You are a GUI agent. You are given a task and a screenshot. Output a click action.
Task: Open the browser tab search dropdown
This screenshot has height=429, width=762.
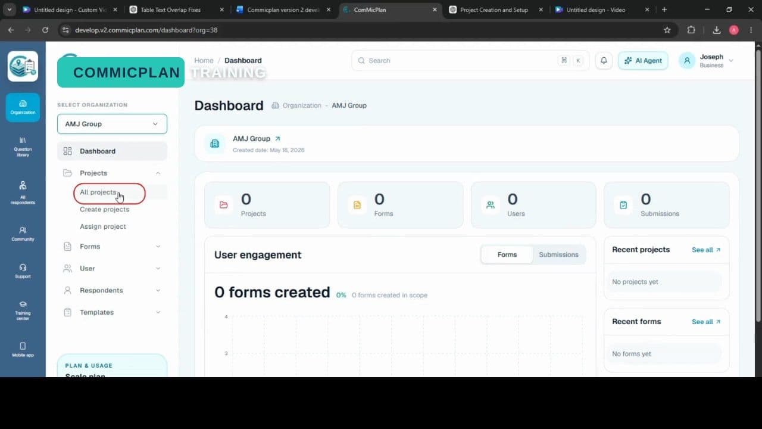pyautogui.click(x=10, y=10)
